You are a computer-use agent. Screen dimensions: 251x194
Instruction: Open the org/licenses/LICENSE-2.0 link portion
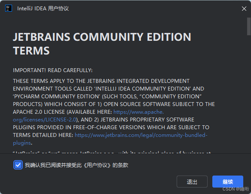(44, 119)
